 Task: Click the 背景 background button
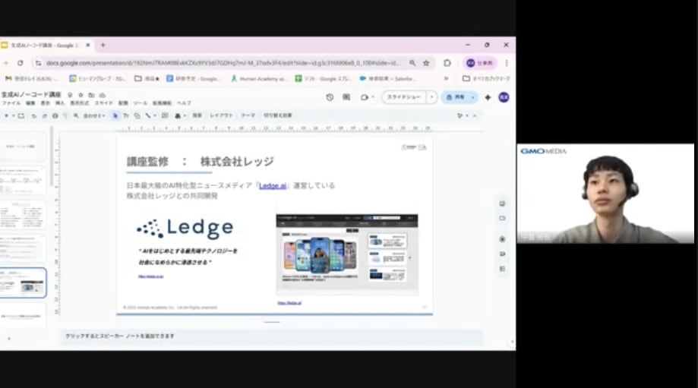pos(197,115)
